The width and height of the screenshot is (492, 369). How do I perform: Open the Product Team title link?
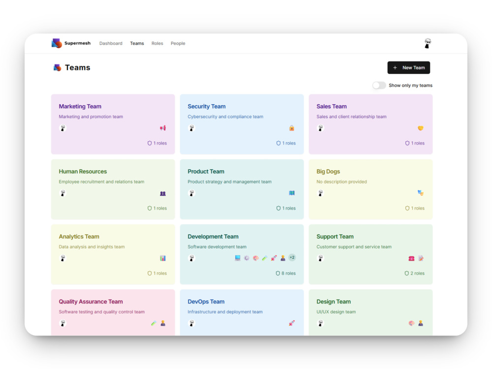click(206, 171)
